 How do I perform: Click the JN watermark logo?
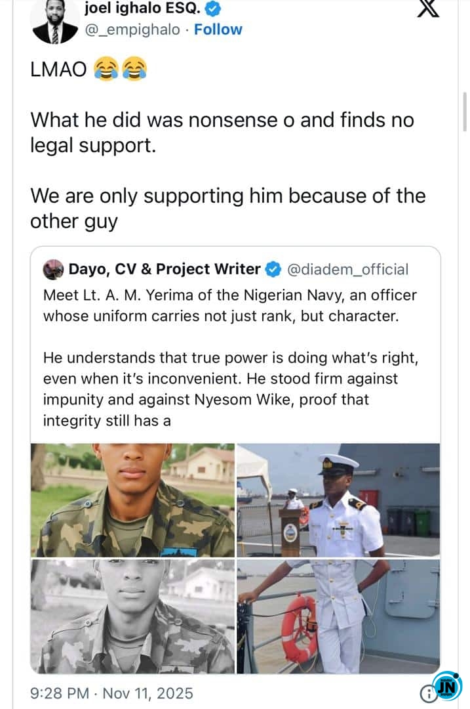[x=448, y=687]
